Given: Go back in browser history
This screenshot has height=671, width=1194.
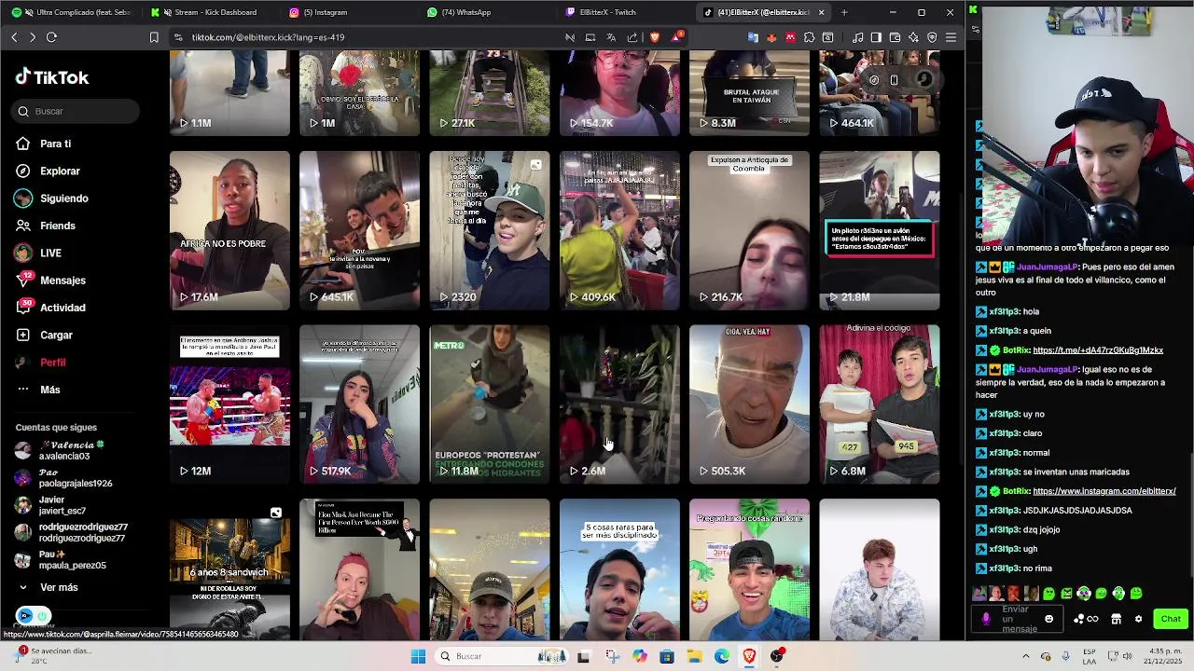Looking at the screenshot, I should pos(14,37).
